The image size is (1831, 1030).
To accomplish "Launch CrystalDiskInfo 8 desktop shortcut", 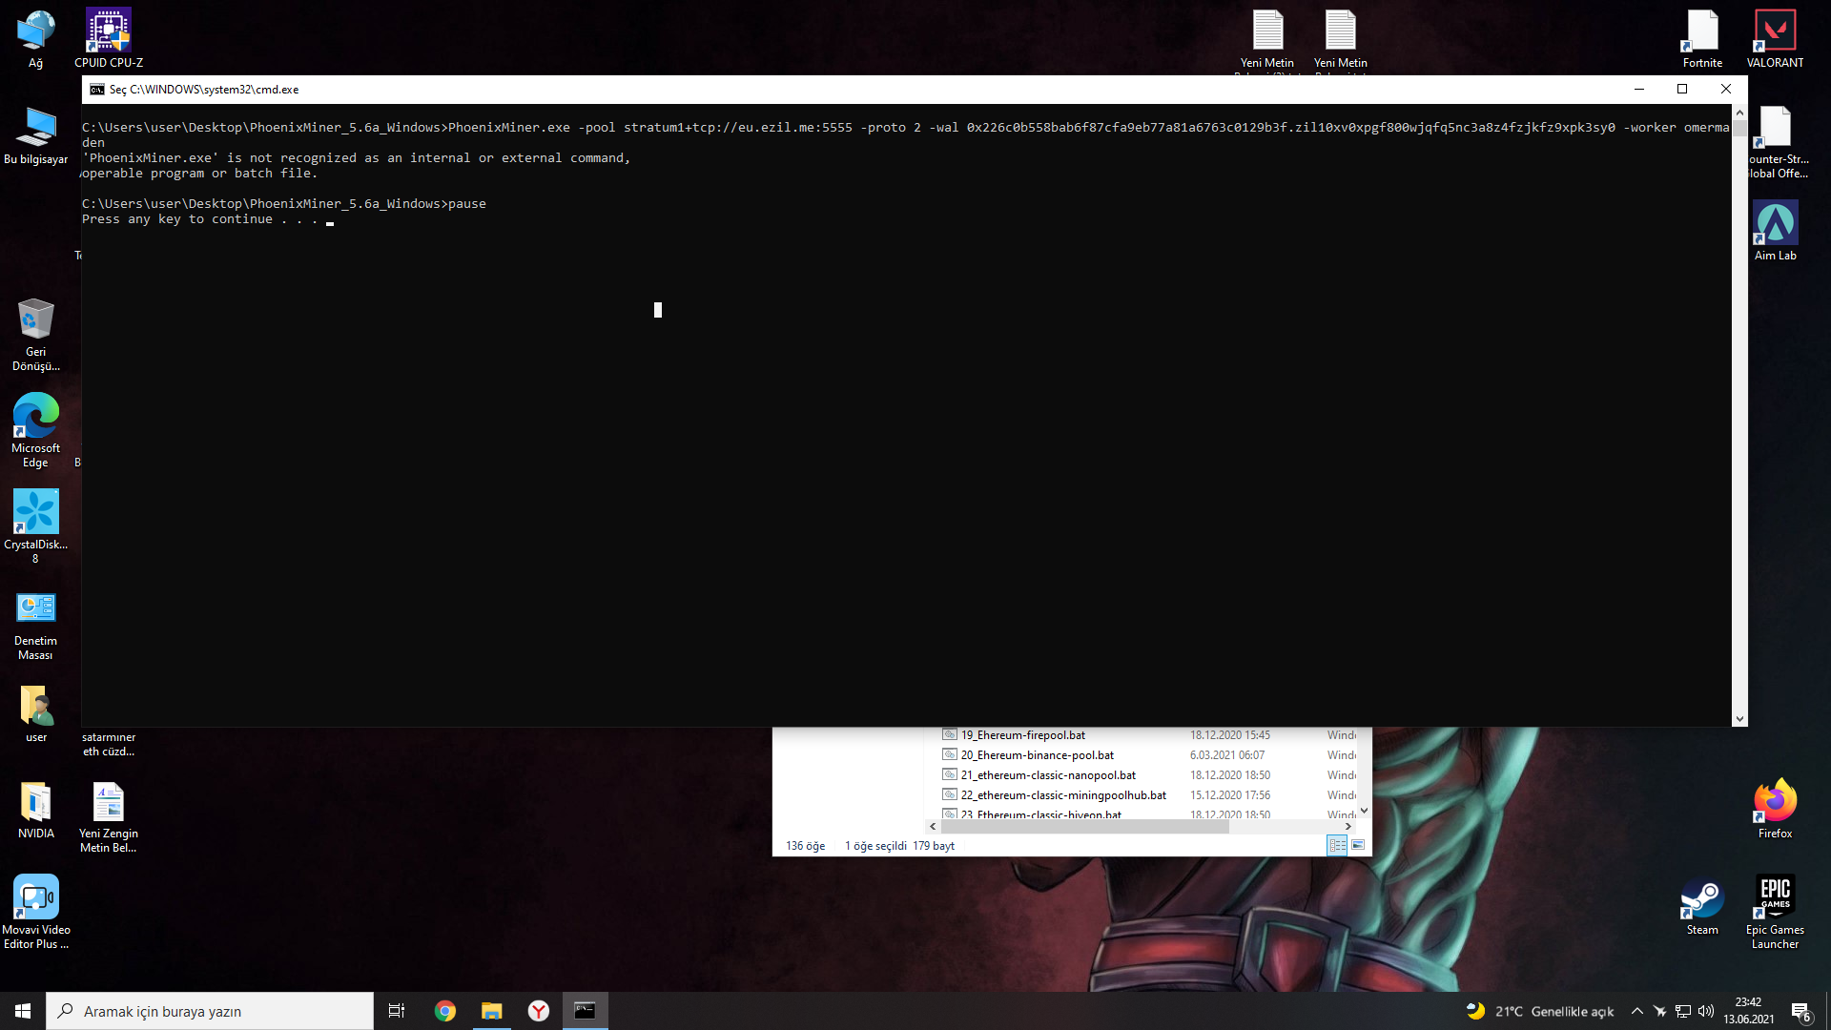I will click(36, 527).
